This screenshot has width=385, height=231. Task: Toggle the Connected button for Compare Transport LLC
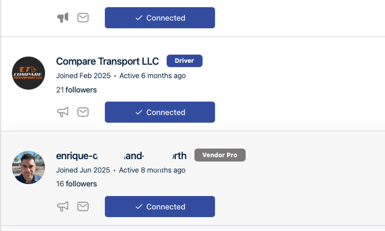pos(160,112)
